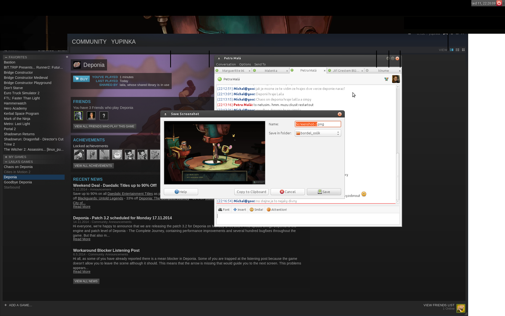Click the question-mark friend avatar

(x=104, y=116)
